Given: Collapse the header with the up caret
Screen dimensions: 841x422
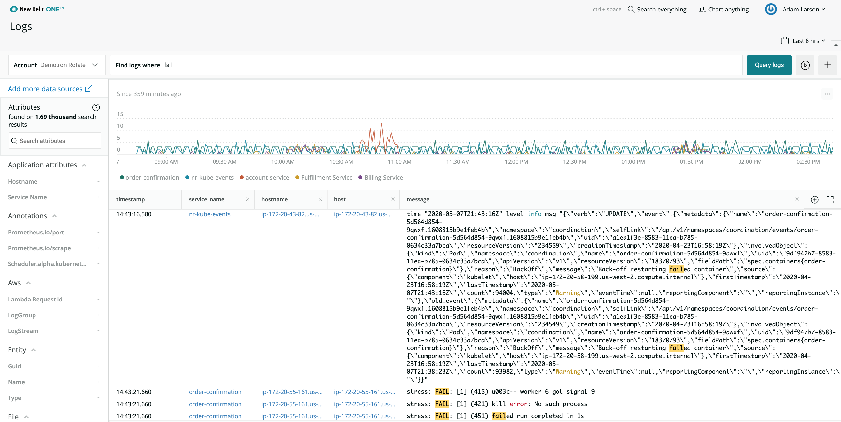Looking at the screenshot, I should 836,45.
